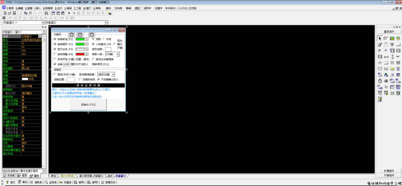Select the checkbox component in palette
The height and width of the screenshot is (186, 402).
[380, 50]
